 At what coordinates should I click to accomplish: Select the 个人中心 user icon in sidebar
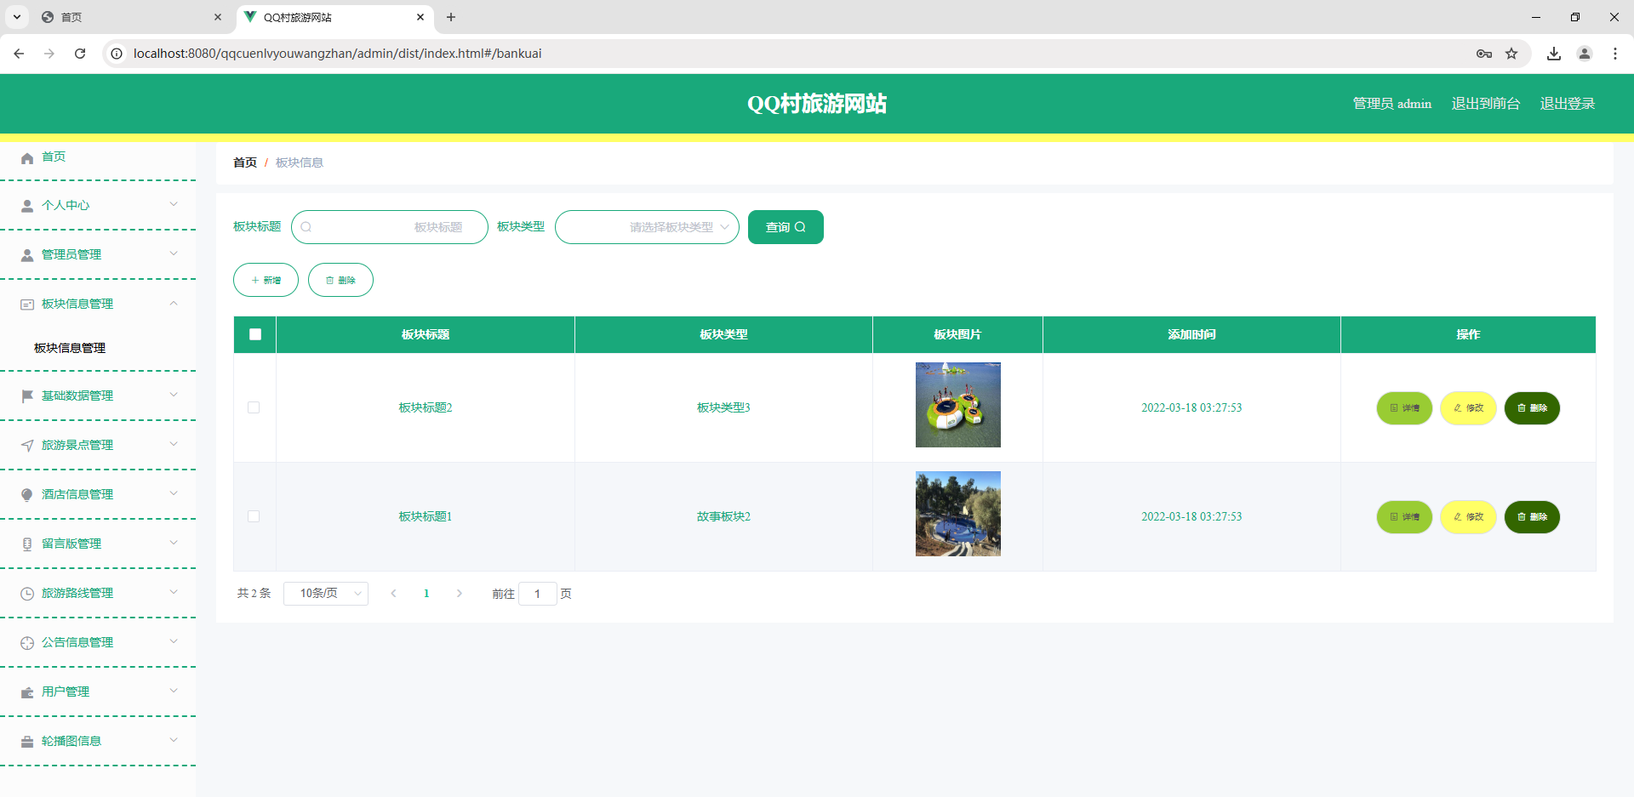[x=26, y=205]
